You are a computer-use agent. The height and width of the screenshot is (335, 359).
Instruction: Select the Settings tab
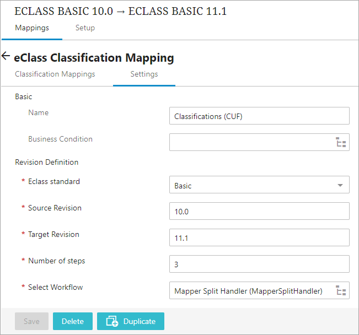point(144,74)
